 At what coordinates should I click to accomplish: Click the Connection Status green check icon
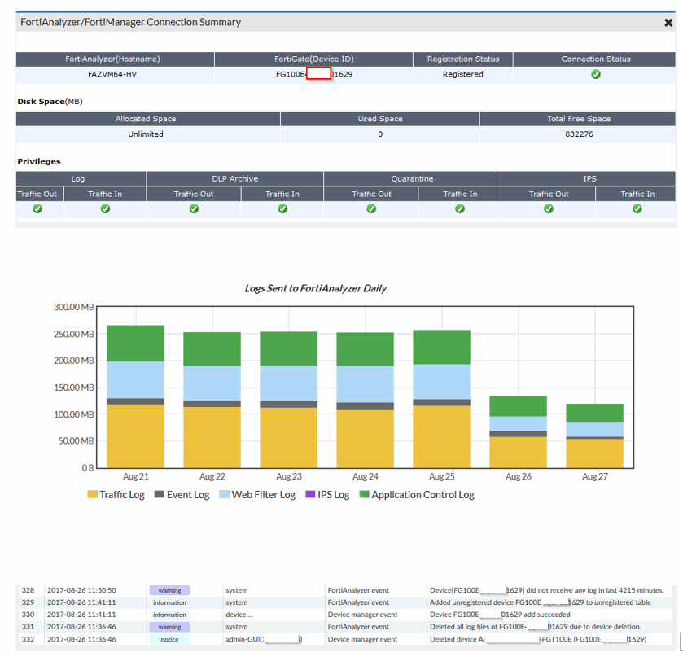coord(596,74)
